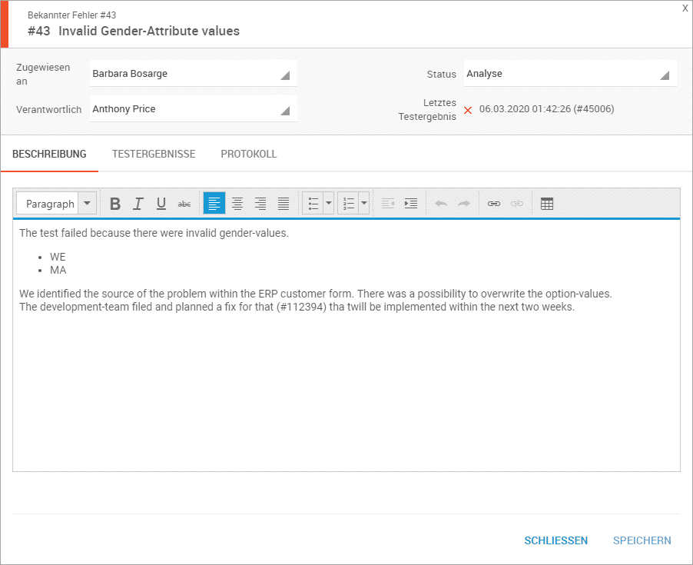
Task: Click the Speichern button
Action: click(642, 540)
